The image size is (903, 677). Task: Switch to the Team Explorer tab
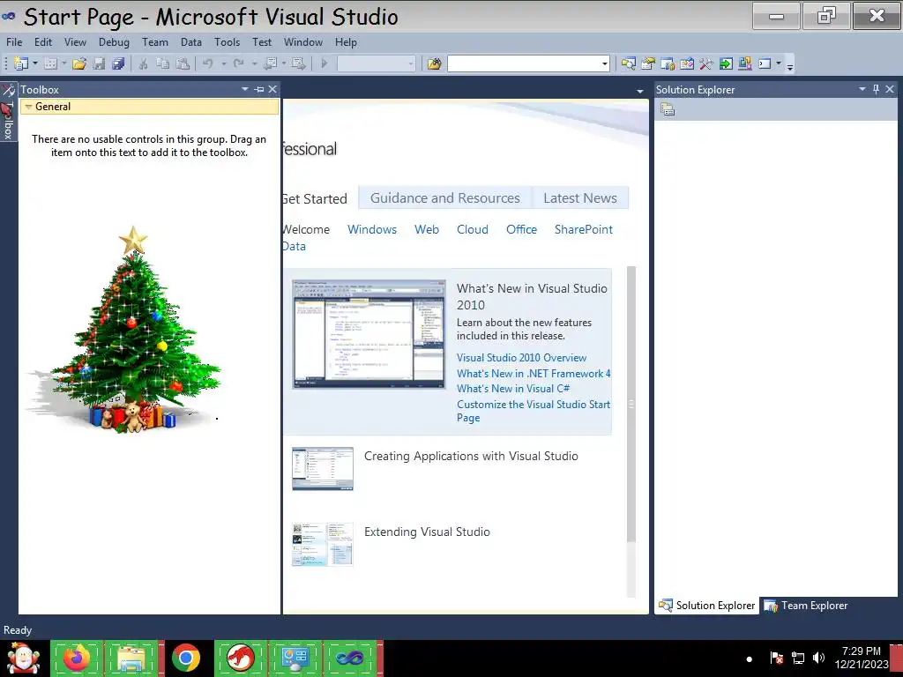806,606
